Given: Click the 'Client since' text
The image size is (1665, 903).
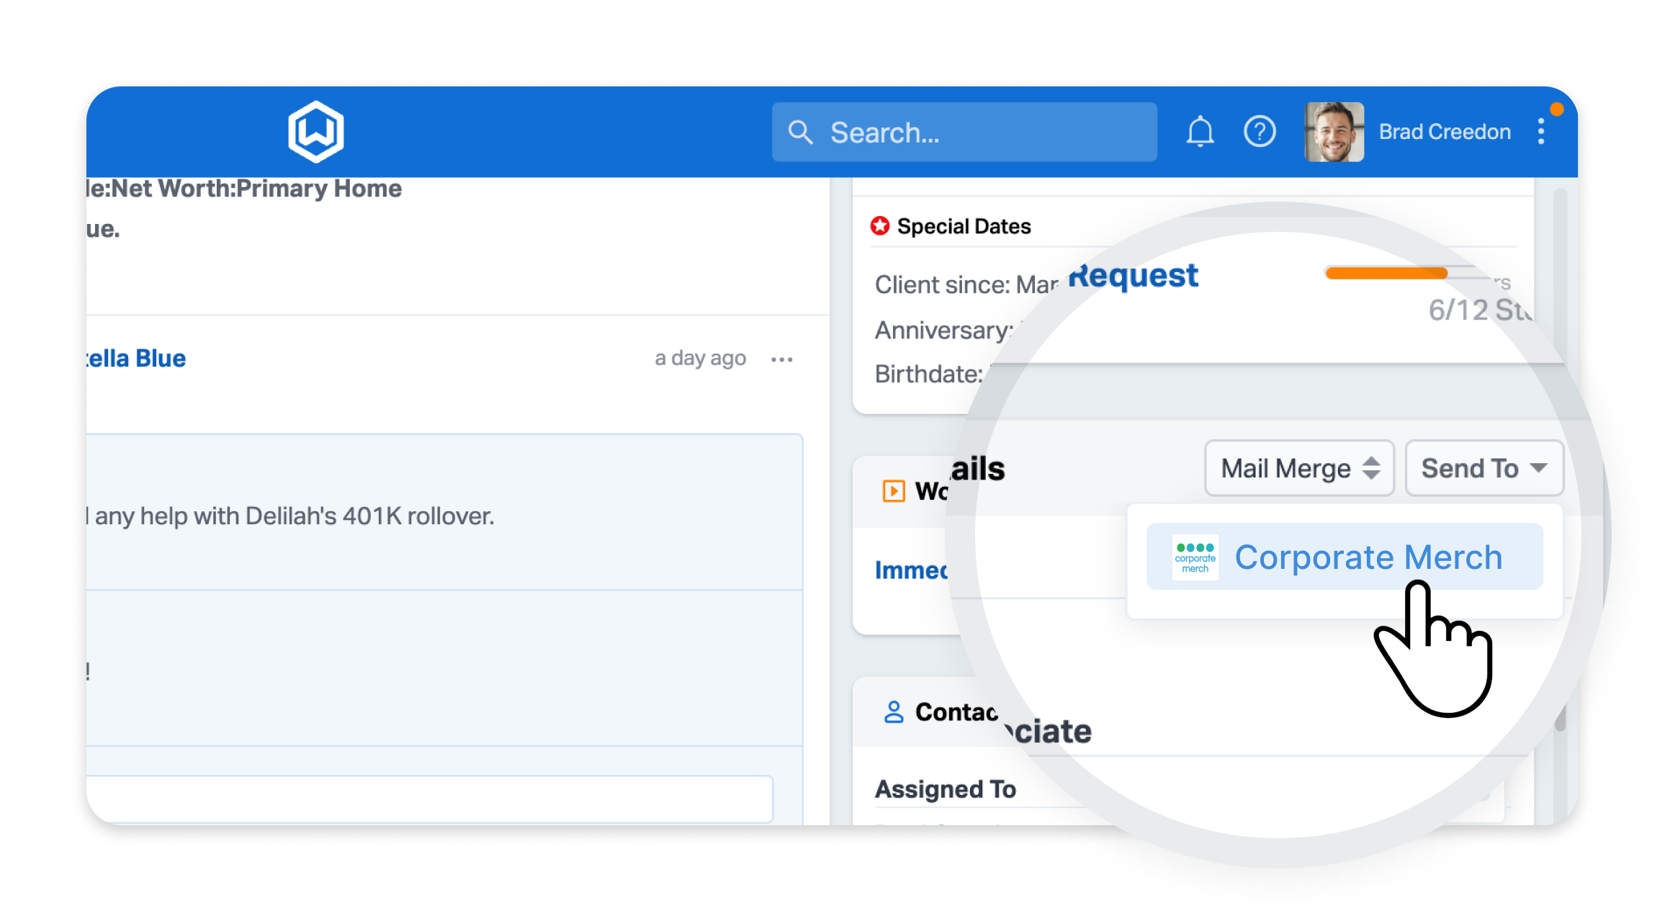Looking at the screenshot, I should tap(966, 284).
